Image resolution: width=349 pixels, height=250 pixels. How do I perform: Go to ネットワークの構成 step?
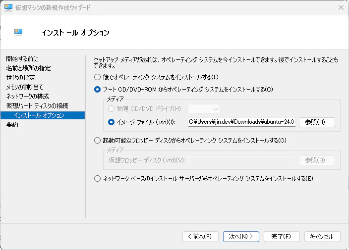point(27,97)
